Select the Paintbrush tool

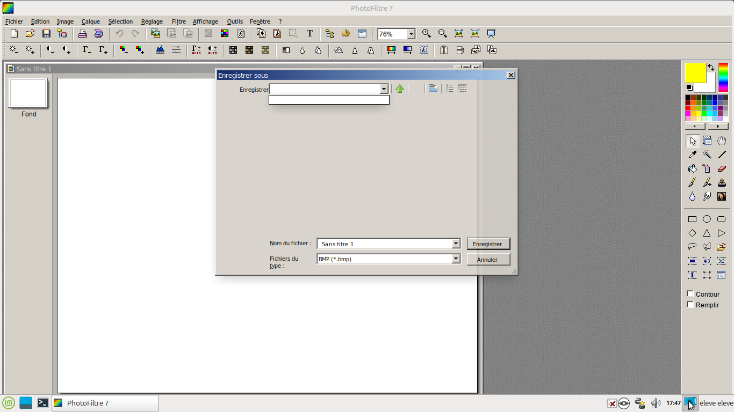pyautogui.click(x=693, y=182)
